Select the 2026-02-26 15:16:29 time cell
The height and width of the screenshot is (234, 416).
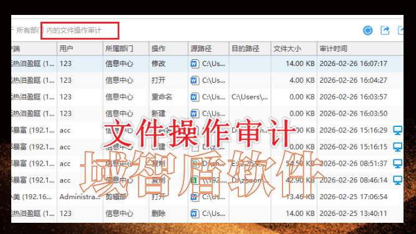(x=354, y=130)
